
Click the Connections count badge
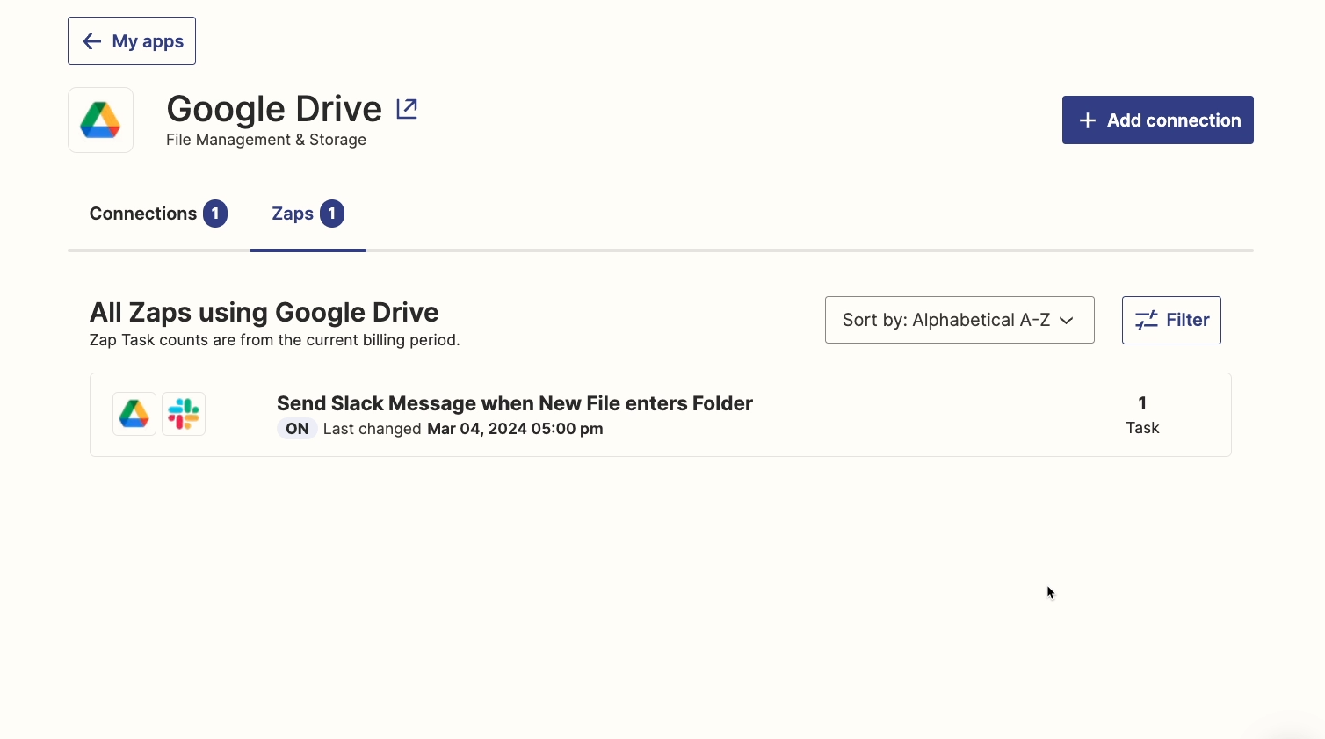[x=215, y=214]
